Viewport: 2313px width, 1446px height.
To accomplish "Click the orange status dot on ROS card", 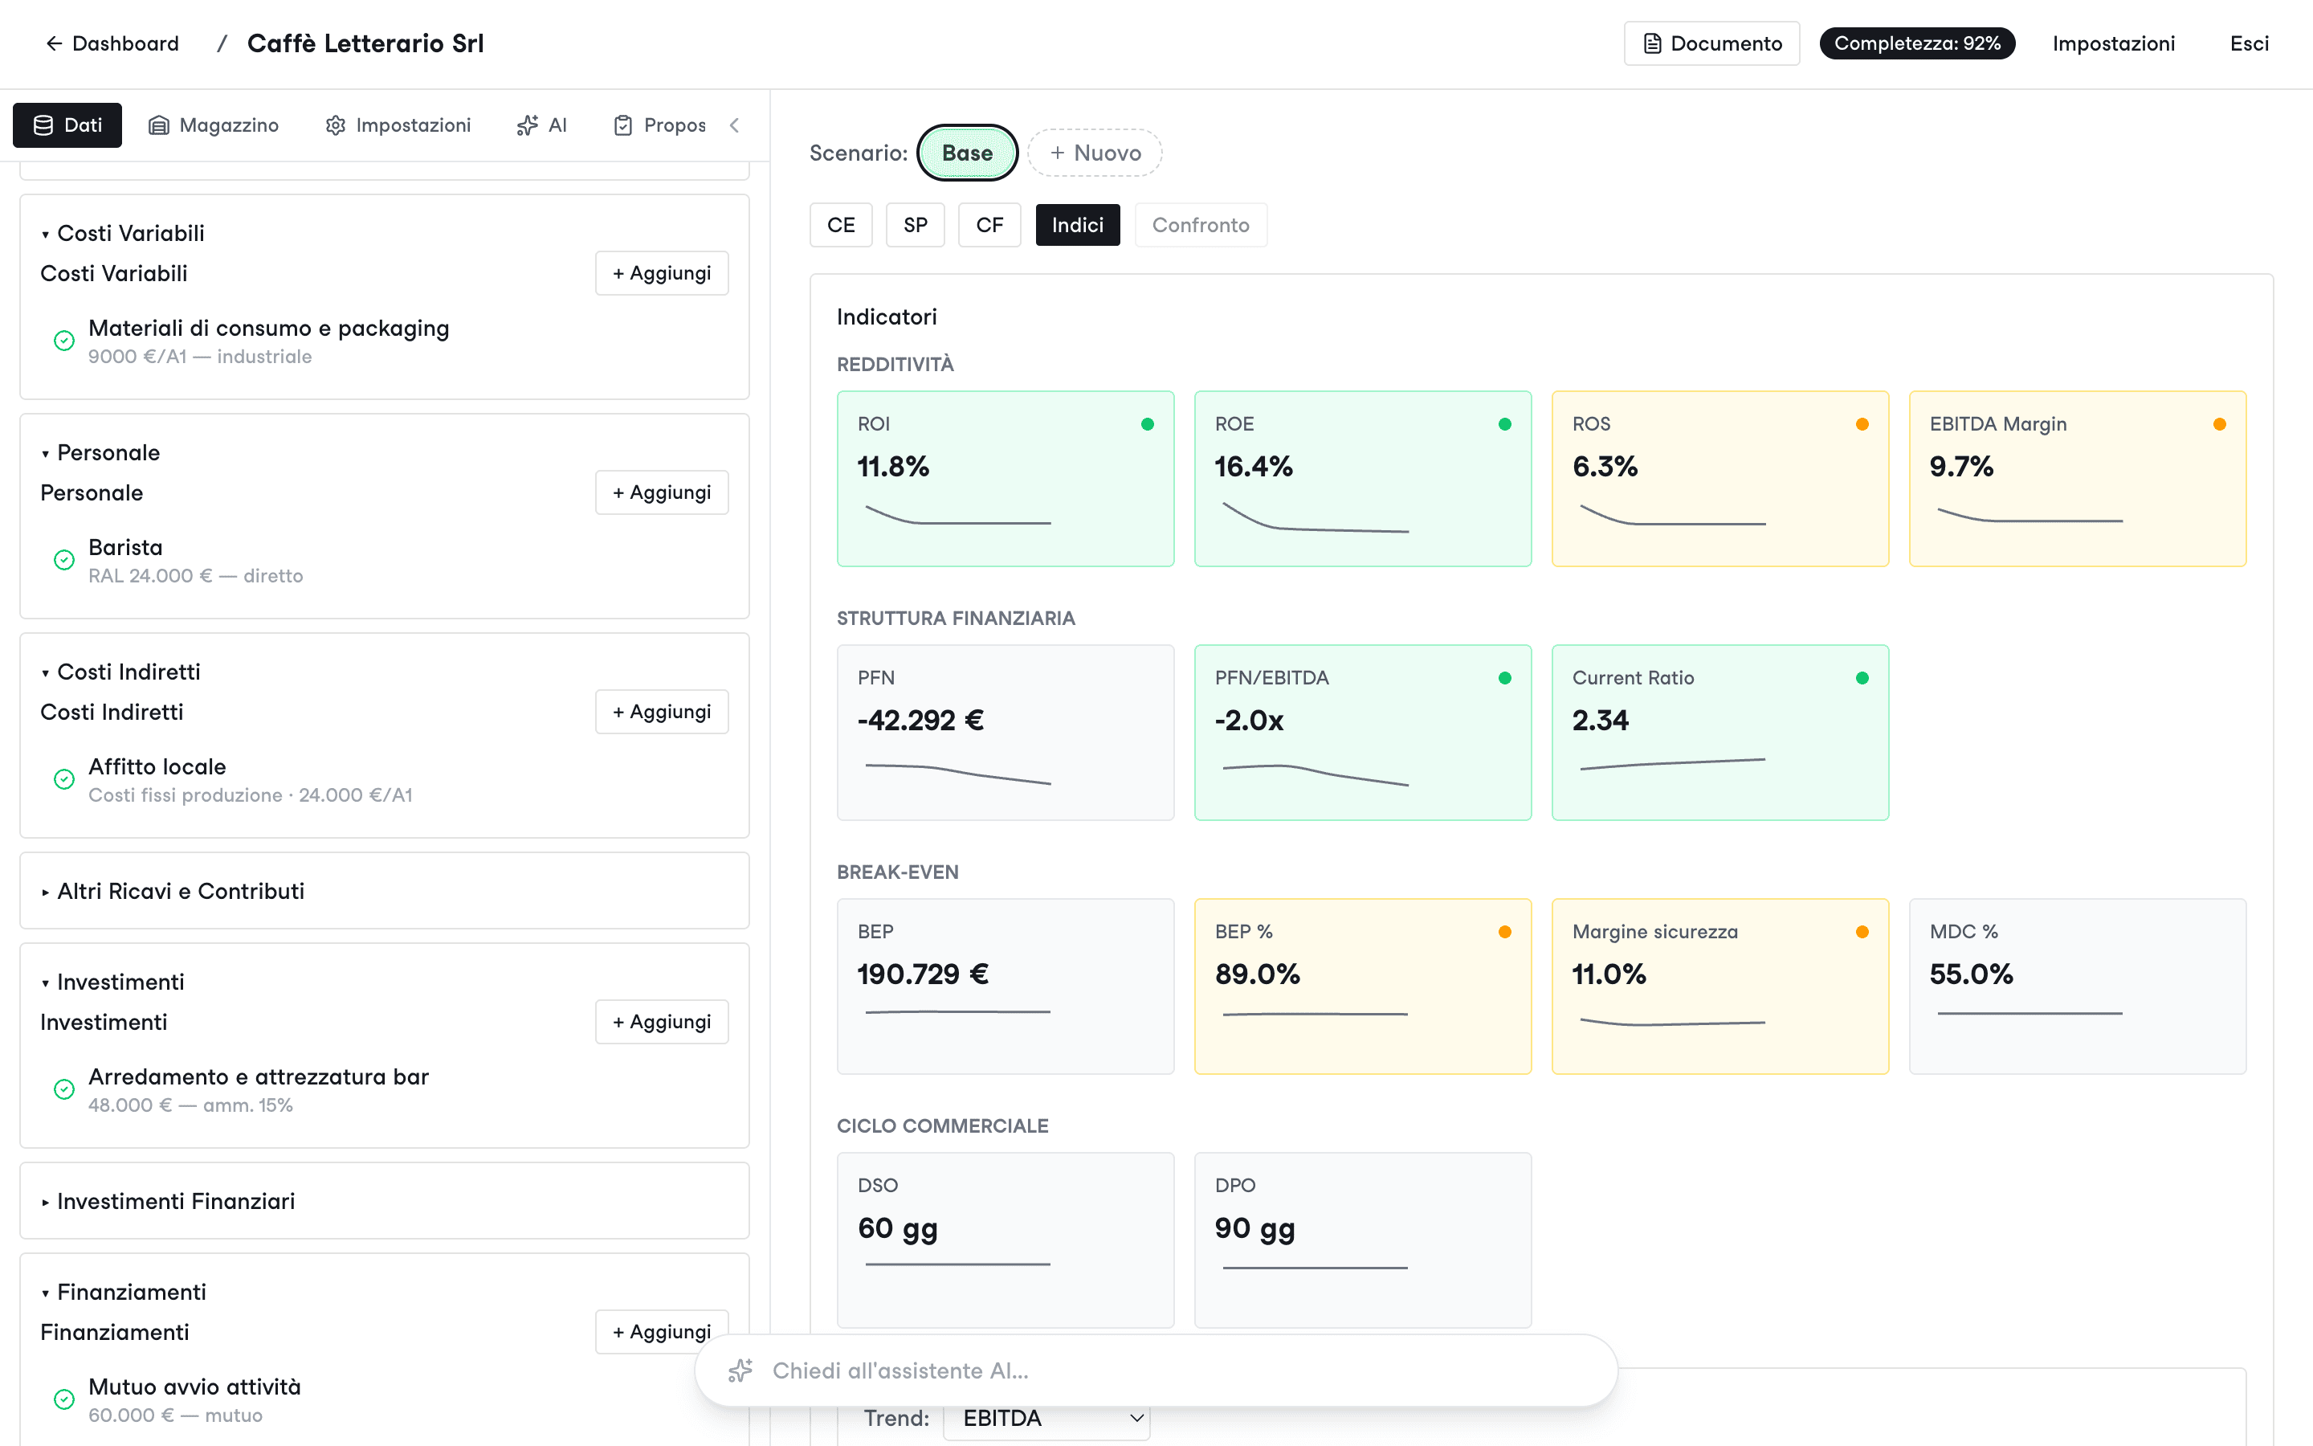I will click(x=1862, y=425).
